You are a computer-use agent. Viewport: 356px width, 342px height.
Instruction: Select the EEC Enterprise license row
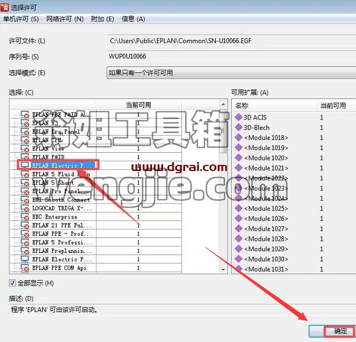95,217
